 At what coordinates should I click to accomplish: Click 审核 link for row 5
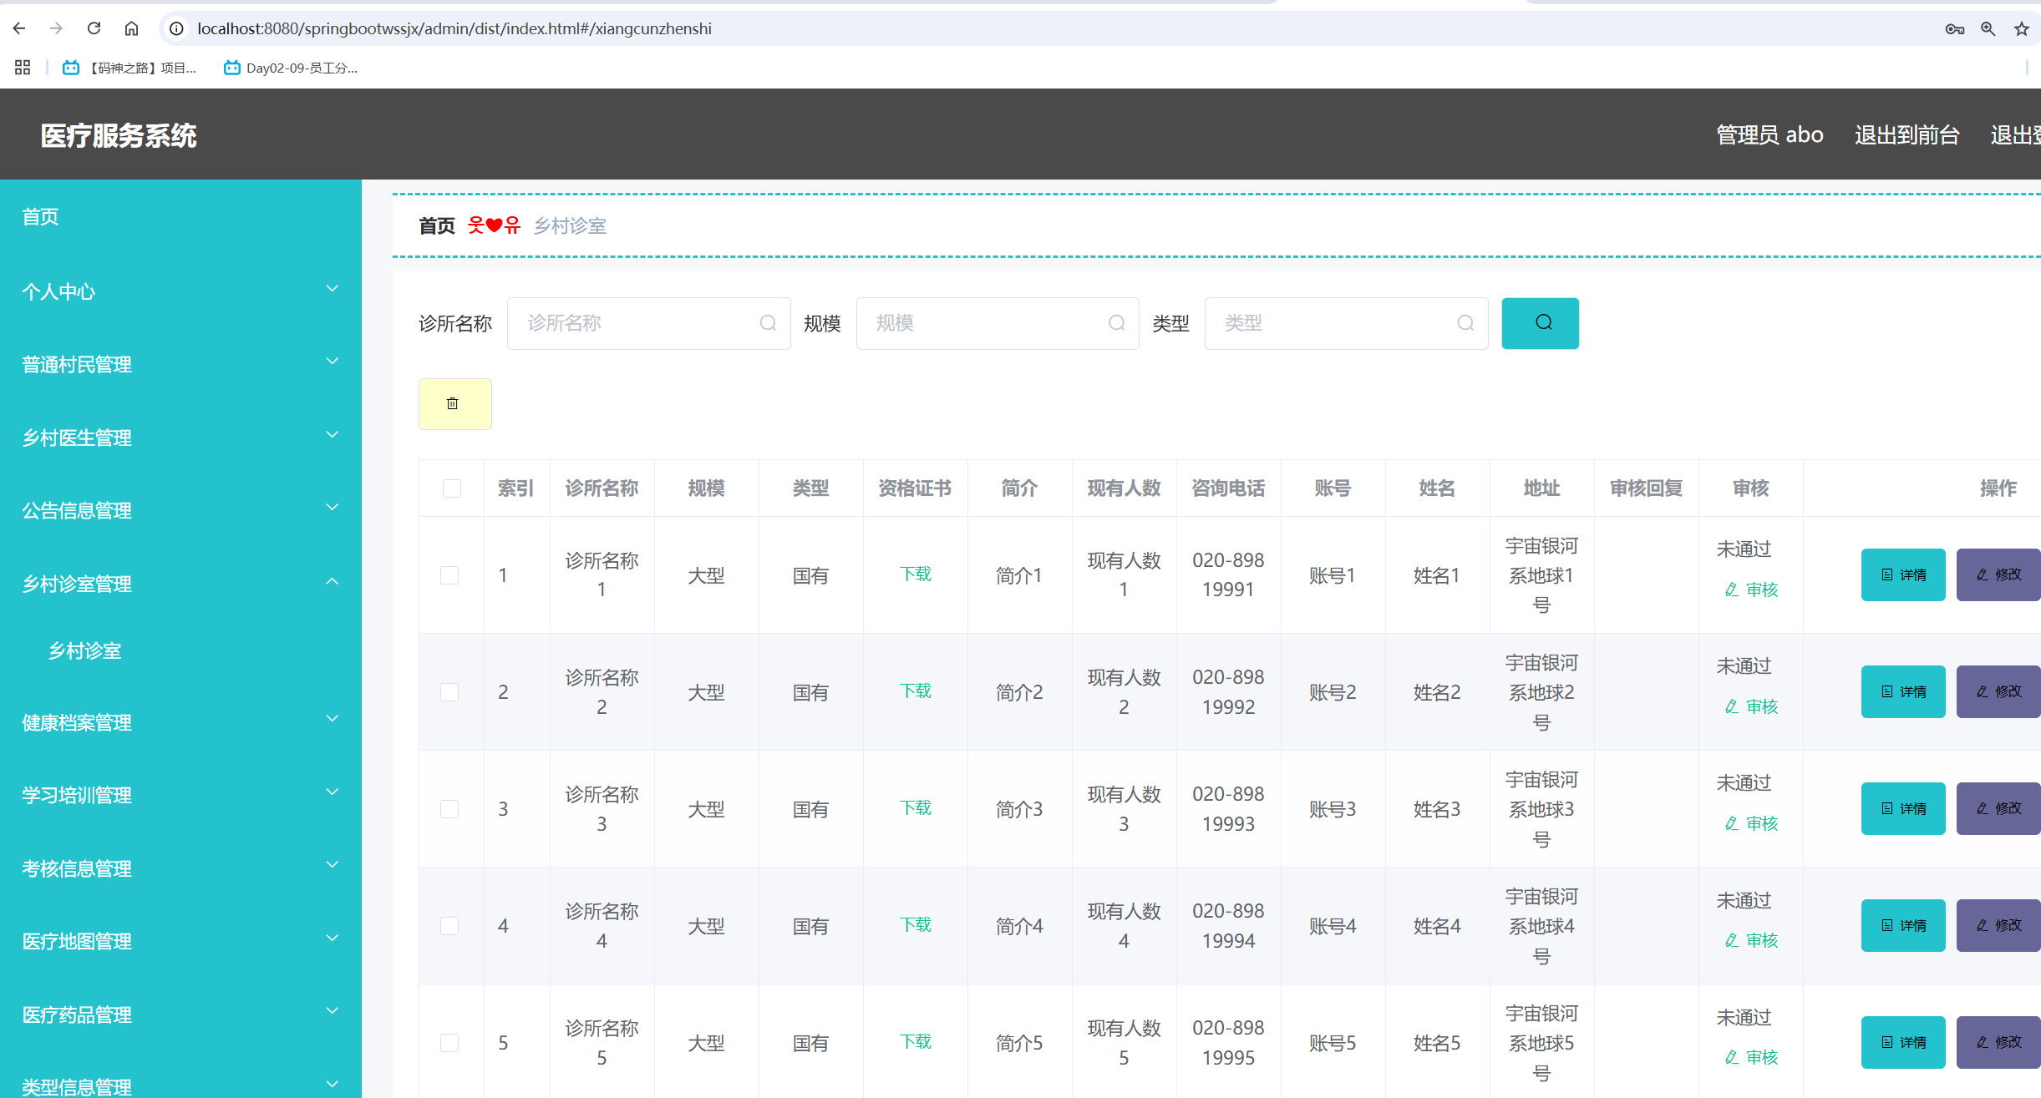coord(1751,1058)
